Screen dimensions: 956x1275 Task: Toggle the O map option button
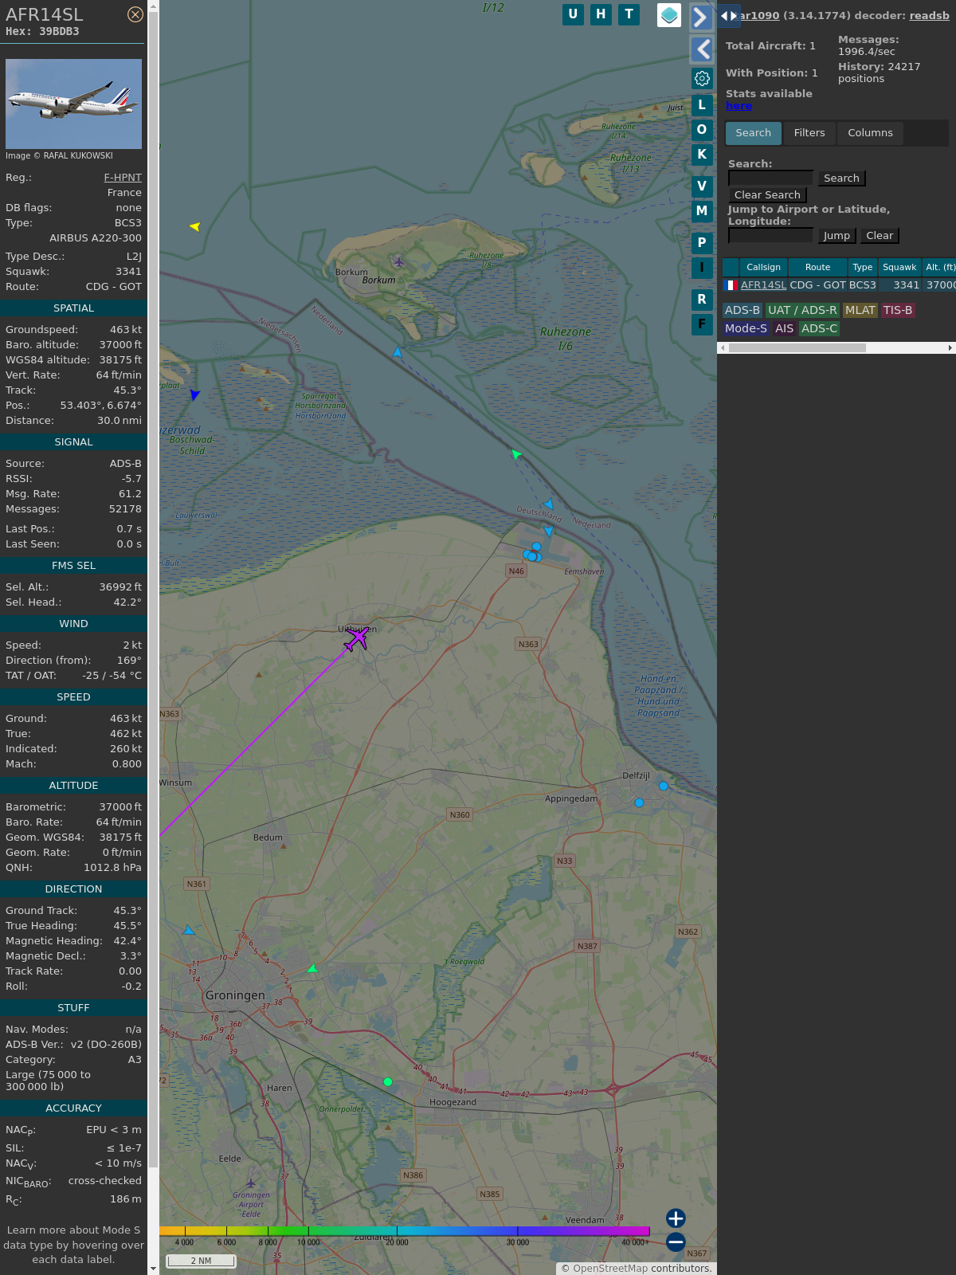pos(702,130)
